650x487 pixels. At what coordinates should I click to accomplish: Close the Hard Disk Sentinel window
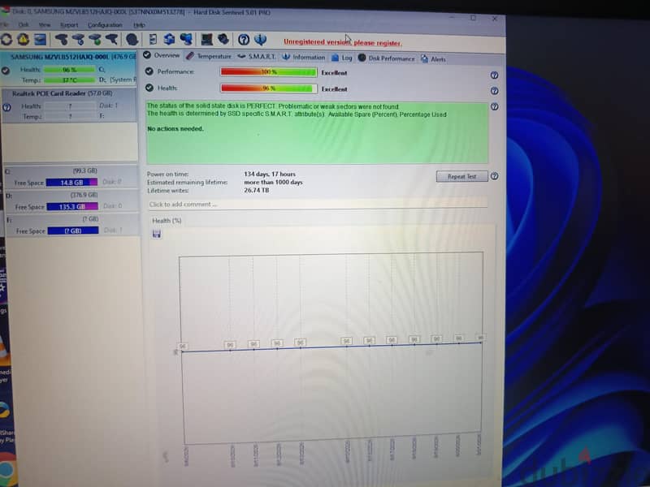494,18
